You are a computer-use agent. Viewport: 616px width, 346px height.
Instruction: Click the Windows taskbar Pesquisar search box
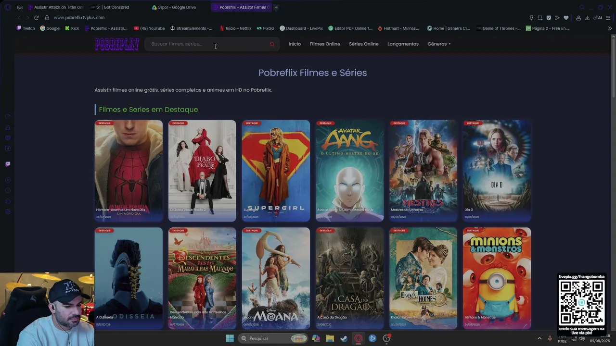pyautogui.click(x=273, y=338)
